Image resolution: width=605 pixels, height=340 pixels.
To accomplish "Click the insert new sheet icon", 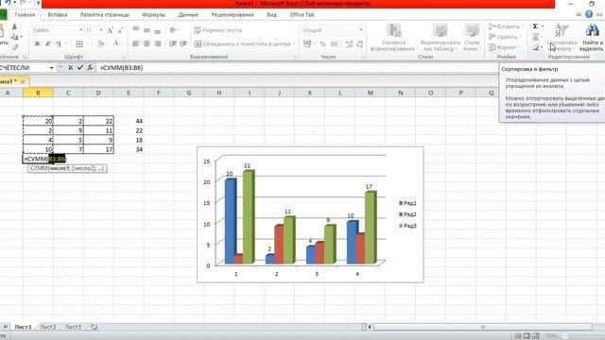I will coord(94,327).
